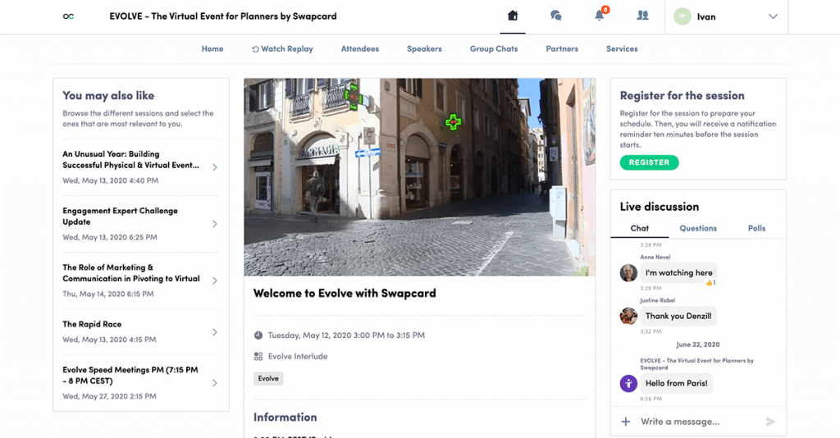Open 'The Rapid Race' session chevron
Viewport: 840px width, 438px height.
click(x=214, y=332)
